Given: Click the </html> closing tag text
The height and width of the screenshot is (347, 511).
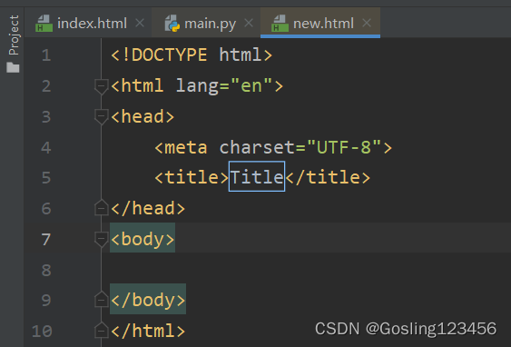Looking at the screenshot, I should click(148, 331).
